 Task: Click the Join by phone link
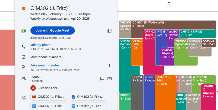(x=41, y=45)
